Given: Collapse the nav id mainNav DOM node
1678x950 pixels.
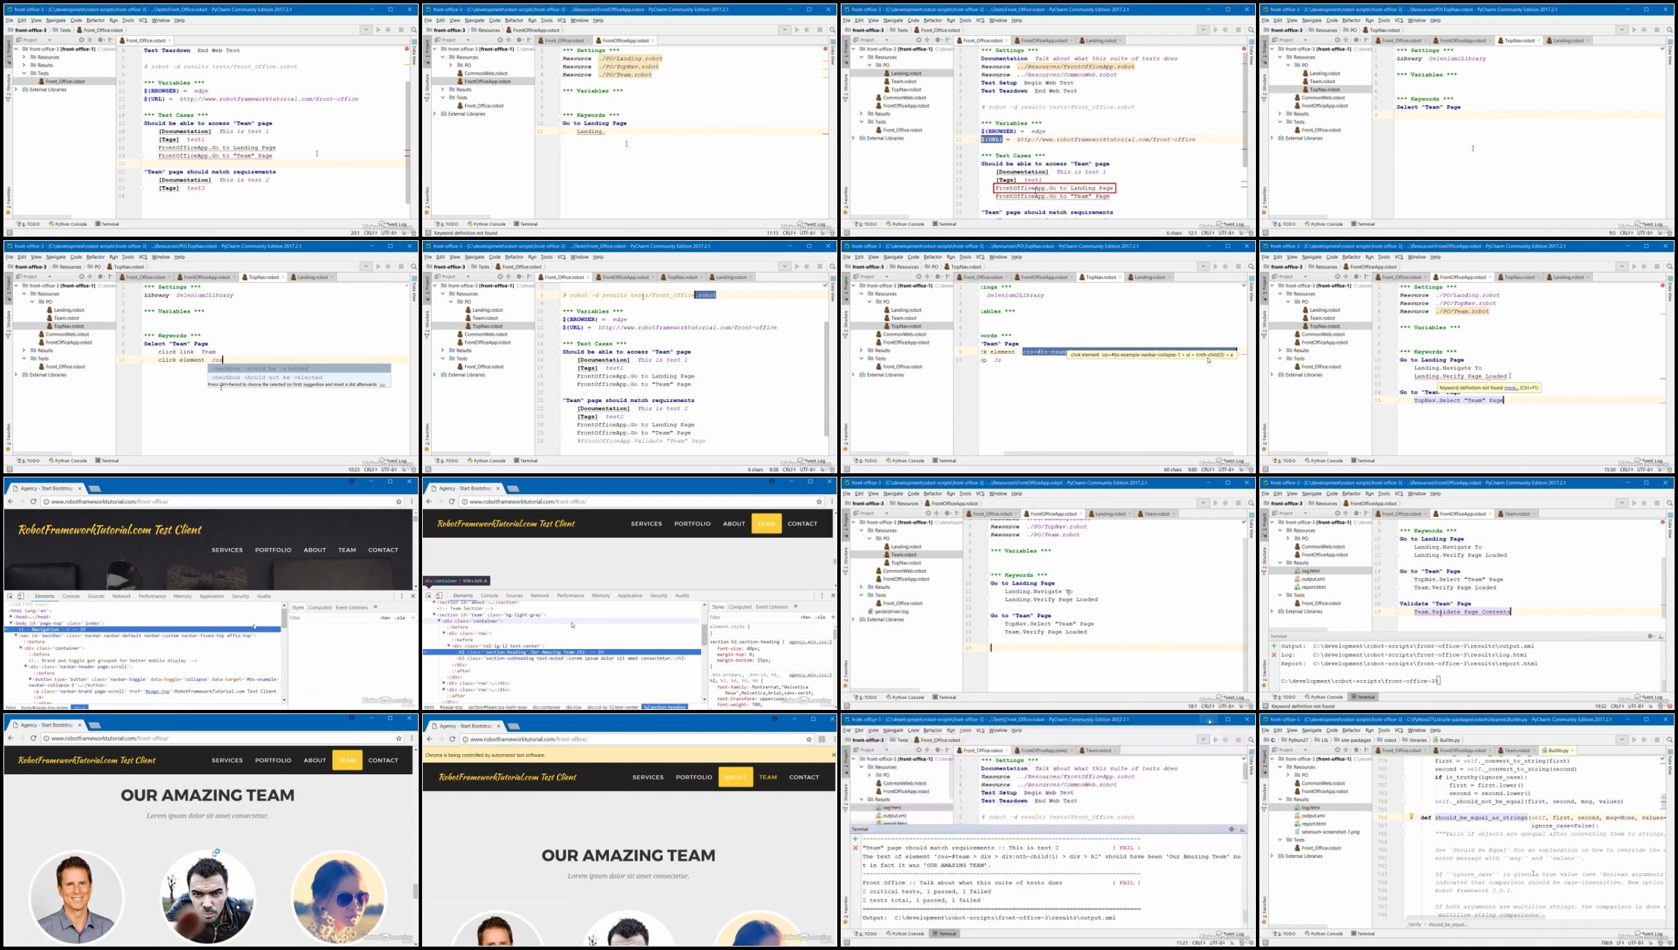Looking at the screenshot, I should pos(16,635).
